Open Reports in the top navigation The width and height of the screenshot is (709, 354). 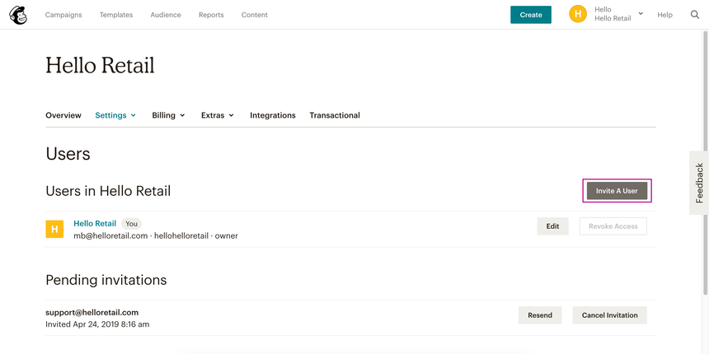(x=211, y=15)
